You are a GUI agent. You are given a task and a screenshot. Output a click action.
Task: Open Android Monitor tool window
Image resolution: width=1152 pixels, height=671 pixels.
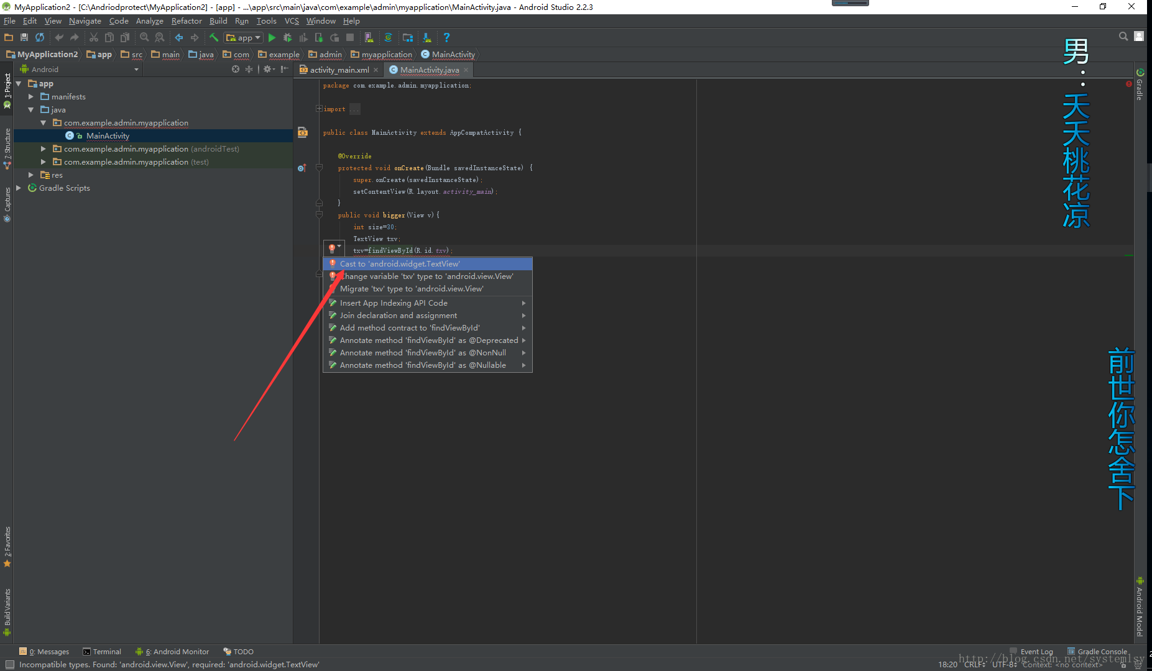[172, 651]
